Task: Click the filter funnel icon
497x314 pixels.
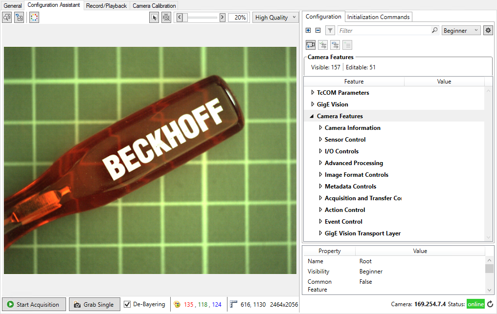Action: point(330,30)
